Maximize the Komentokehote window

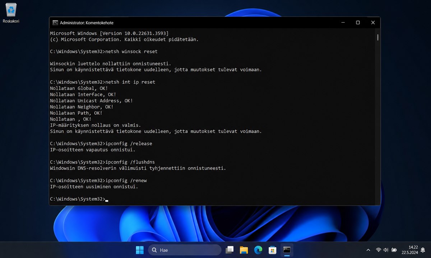coord(358,23)
